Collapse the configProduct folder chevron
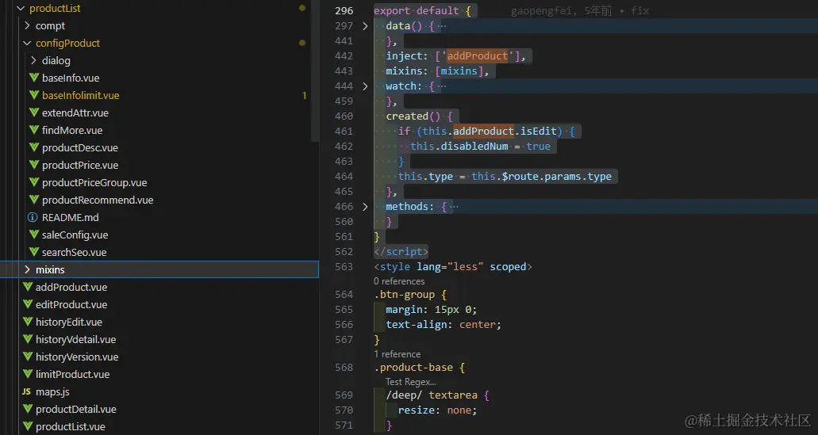This screenshot has height=435, width=818. [27, 44]
